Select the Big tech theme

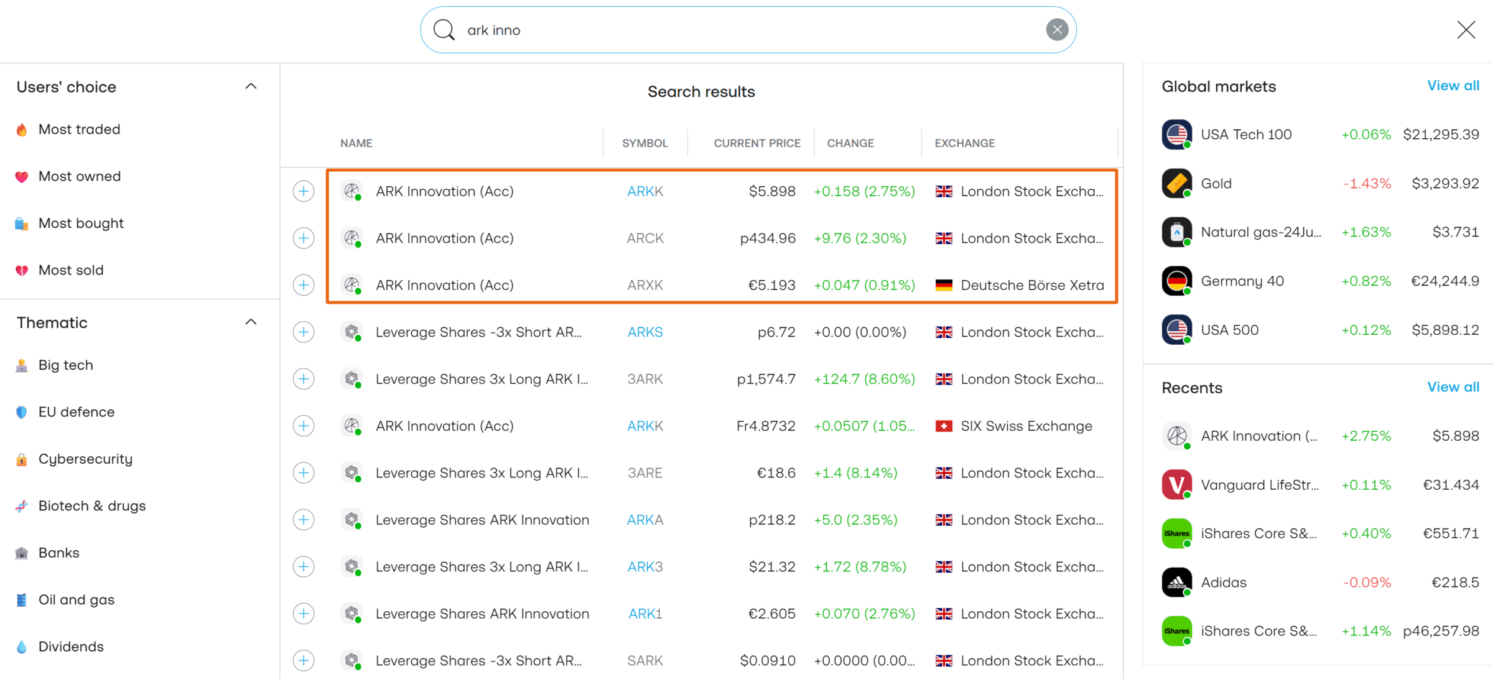(x=65, y=365)
